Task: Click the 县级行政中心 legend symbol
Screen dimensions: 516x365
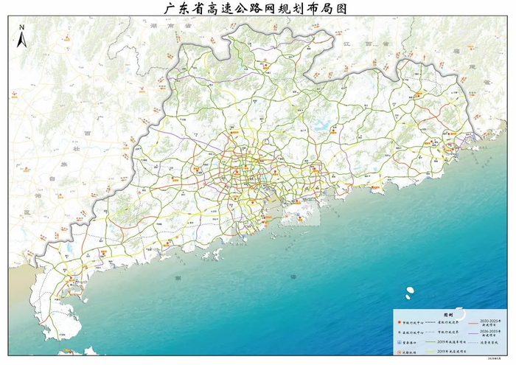Action: pos(400,332)
